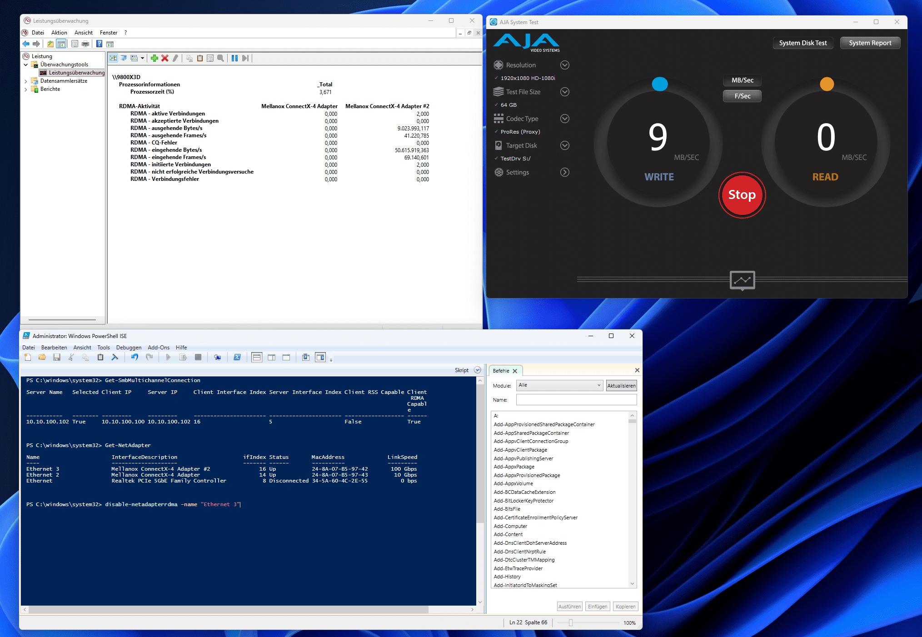Click the Undo arrow in PowerShell ISE
The image size is (922, 637).
click(x=135, y=358)
